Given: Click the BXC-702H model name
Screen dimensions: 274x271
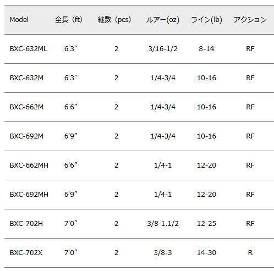Looking at the screenshot, I should click(26, 224).
